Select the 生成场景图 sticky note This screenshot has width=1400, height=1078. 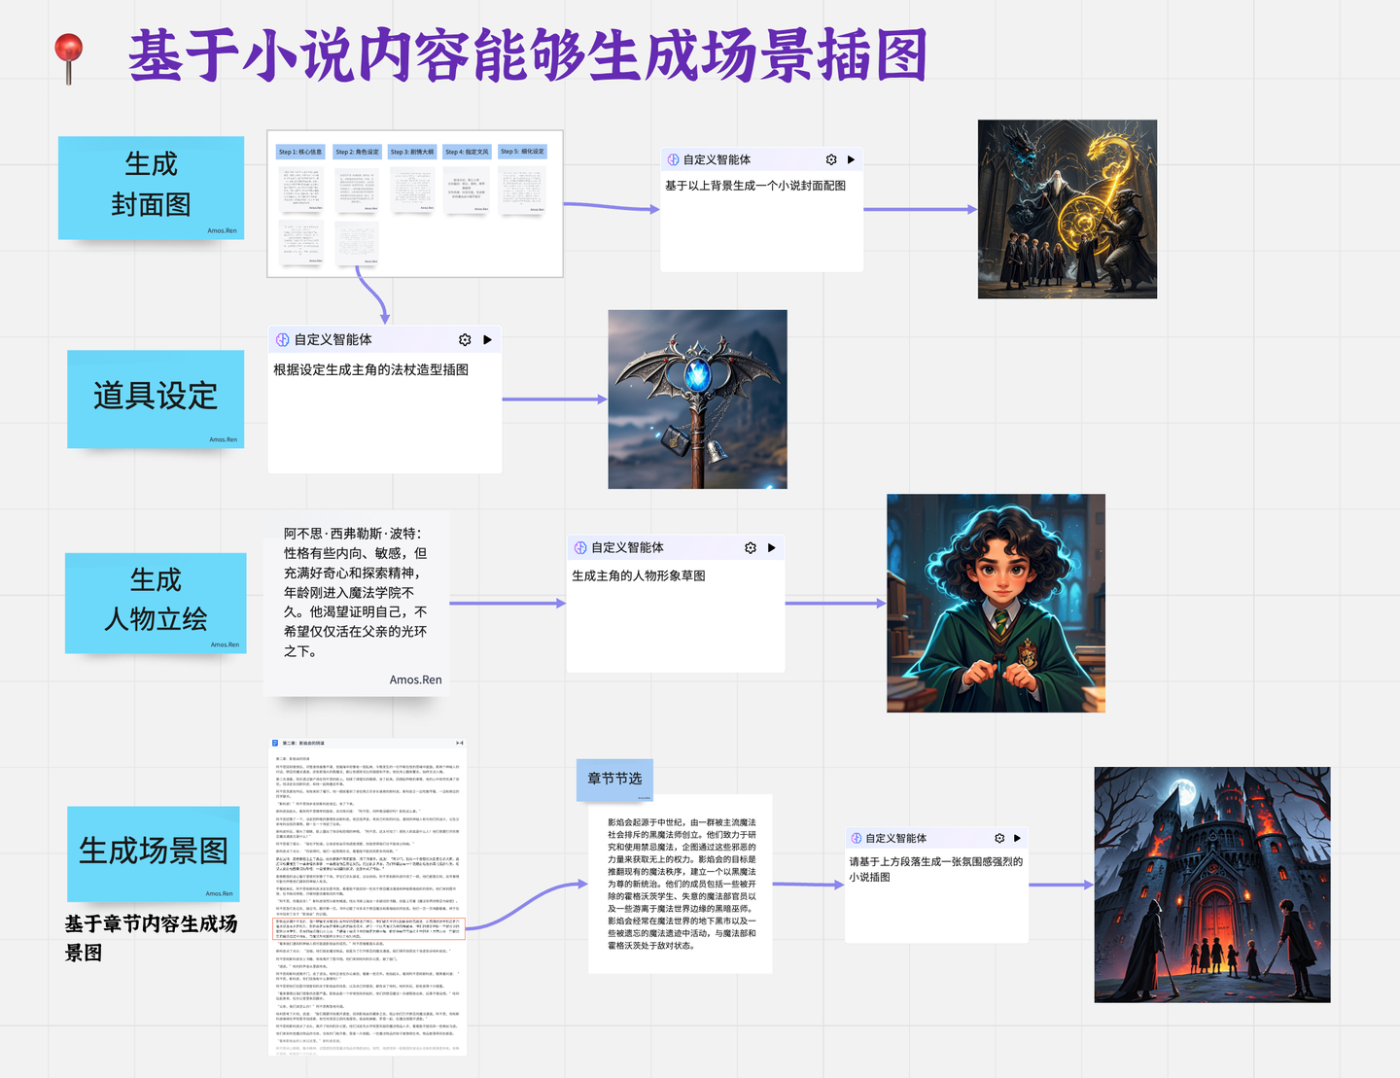(x=153, y=853)
